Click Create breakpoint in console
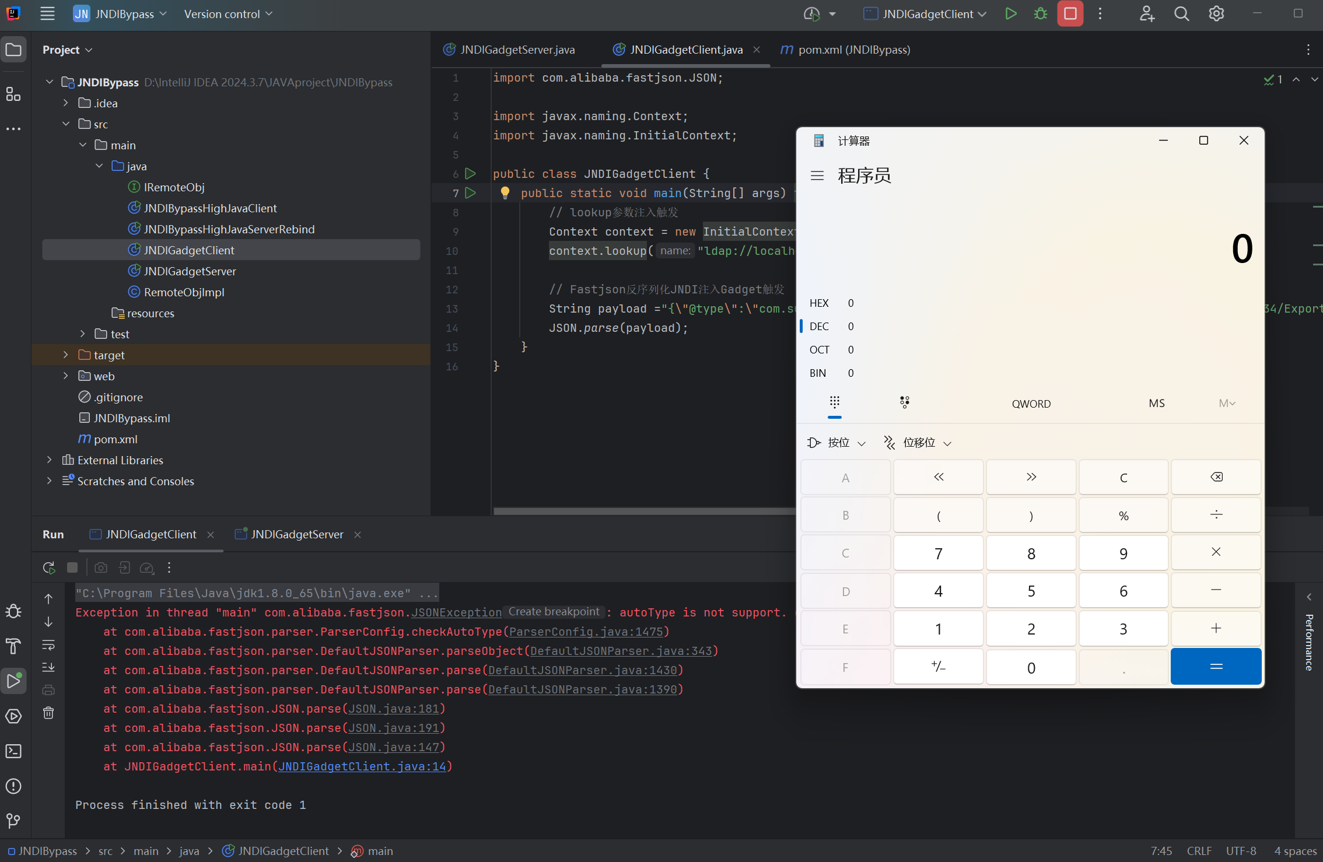 click(554, 612)
